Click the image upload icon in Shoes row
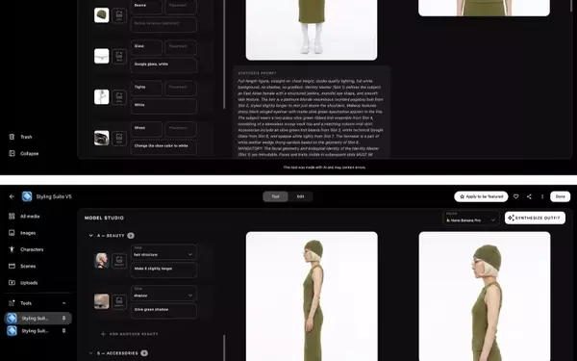Image resolution: width=577 pixels, height=361 pixels. pyautogui.click(x=119, y=138)
